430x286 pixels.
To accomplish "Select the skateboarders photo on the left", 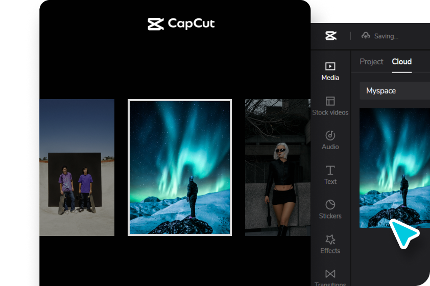I will [x=77, y=168].
